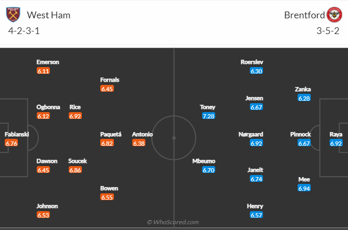The height and width of the screenshot is (230, 348).
Task: Select West Ham's 4-2-3-1 formation text
Action: (24, 31)
